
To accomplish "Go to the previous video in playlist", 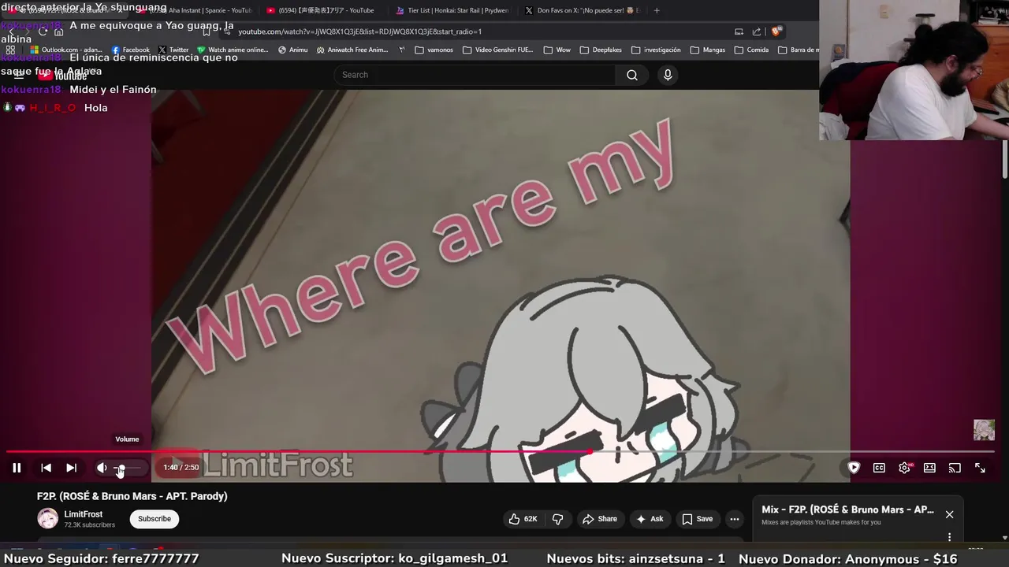I will tap(46, 468).
